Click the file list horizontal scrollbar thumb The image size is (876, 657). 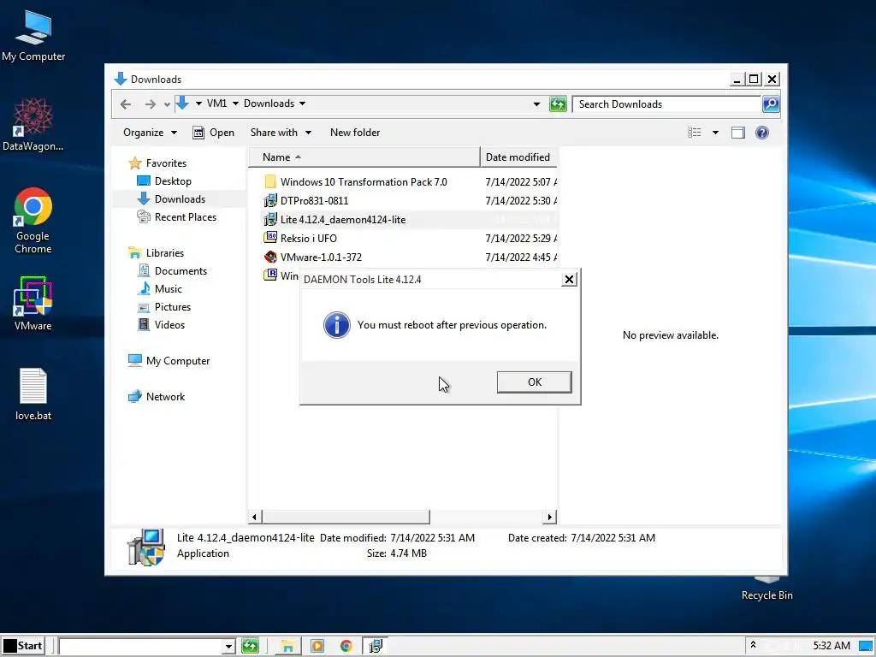tap(346, 517)
